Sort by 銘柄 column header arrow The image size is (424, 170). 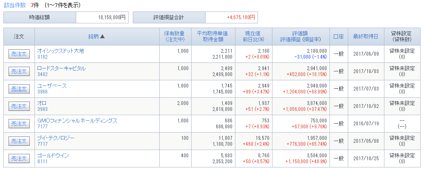tap(102, 37)
